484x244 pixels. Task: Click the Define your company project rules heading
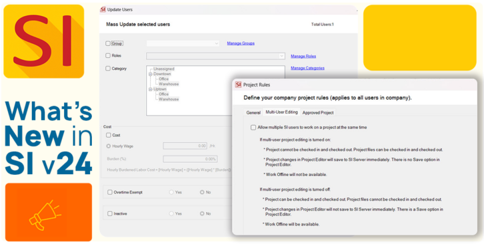point(328,98)
